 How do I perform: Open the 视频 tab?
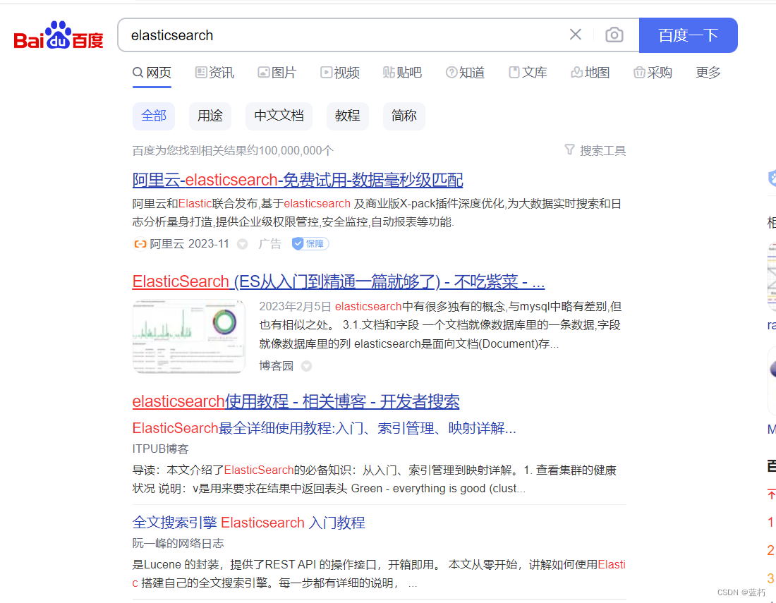[340, 73]
